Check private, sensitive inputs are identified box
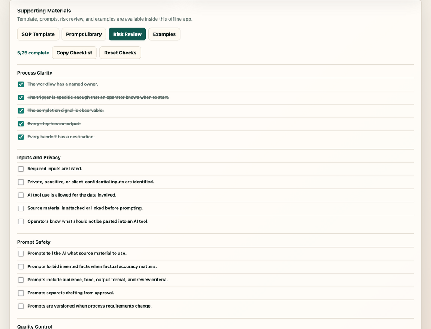 click(21, 182)
